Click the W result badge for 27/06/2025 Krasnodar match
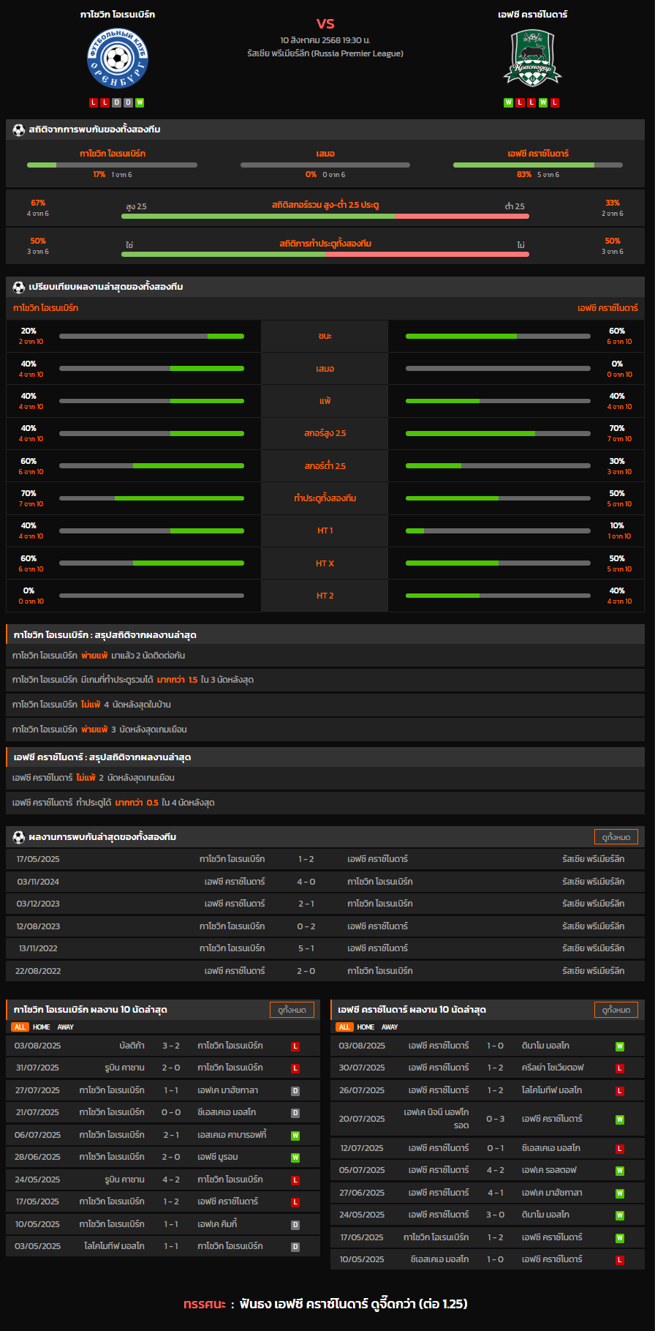 pos(620,1193)
